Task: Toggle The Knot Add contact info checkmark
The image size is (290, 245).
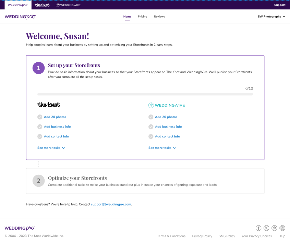Action: (40, 136)
